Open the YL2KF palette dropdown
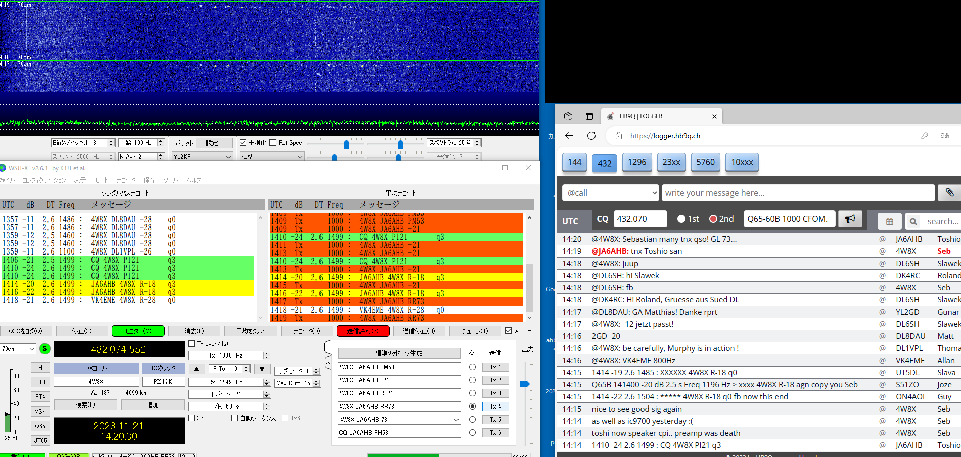This screenshot has height=457, width=961. tap(202, 157)
